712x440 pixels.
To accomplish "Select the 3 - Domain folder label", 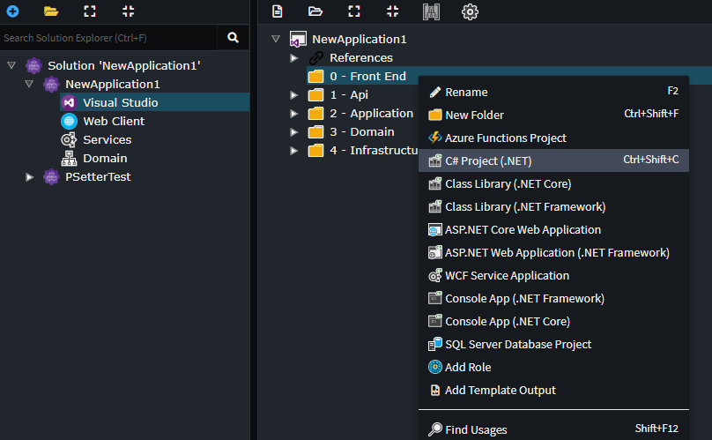I will coord(362,131).
